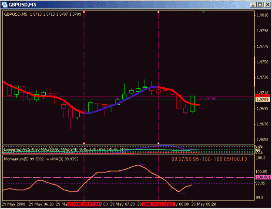Click price scale value 1.9758
This screenshot has width=272, height=209.
pyautogui.click(x=262, y=62)
